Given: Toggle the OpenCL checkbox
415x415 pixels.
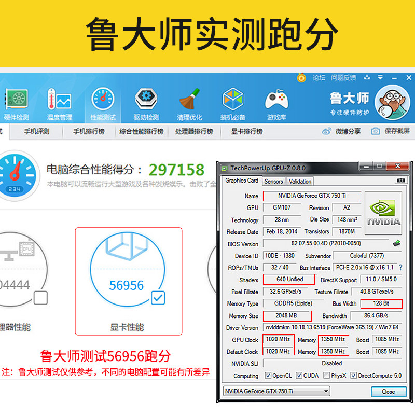Looking at the screenshot, I should (x=268, y=375).
